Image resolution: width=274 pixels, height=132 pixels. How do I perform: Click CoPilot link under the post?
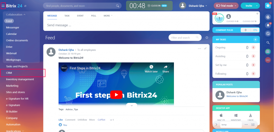101,120
